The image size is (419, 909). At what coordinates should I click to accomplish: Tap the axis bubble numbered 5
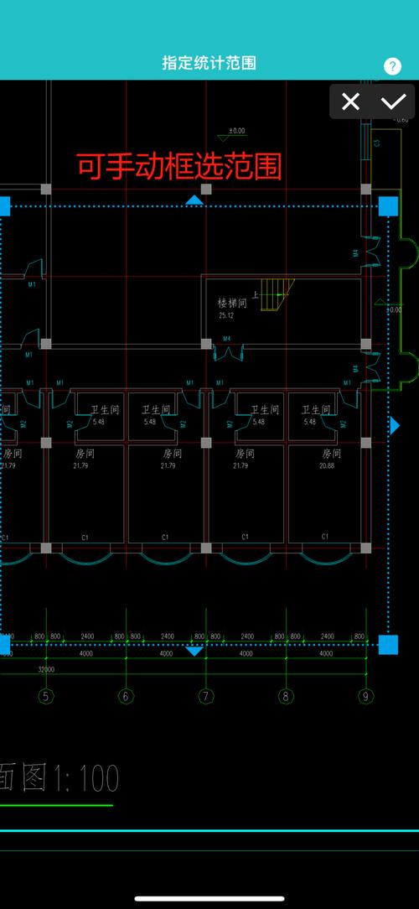pyautogui.click(x=46, y=696)
